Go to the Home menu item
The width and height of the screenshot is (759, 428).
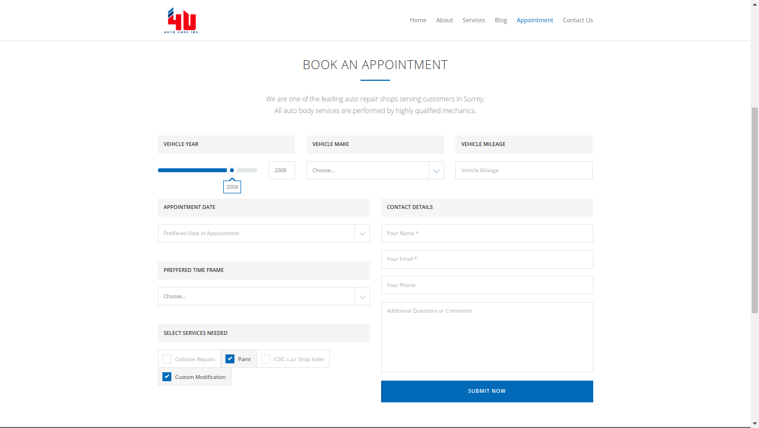pyautogui.click(x=418, y=20)
